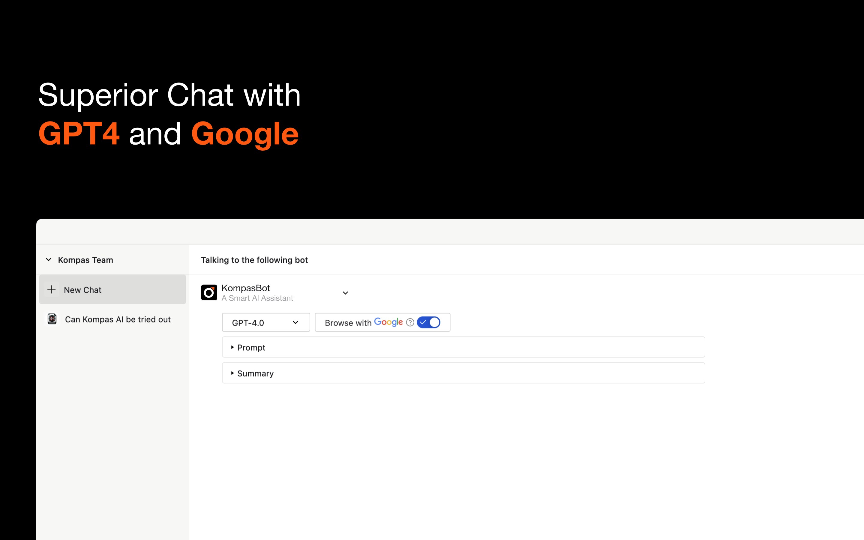This screenshot has width=864, height=540.
Task: Collapse the Kompas Team section chevron
Action: [49, 259]
